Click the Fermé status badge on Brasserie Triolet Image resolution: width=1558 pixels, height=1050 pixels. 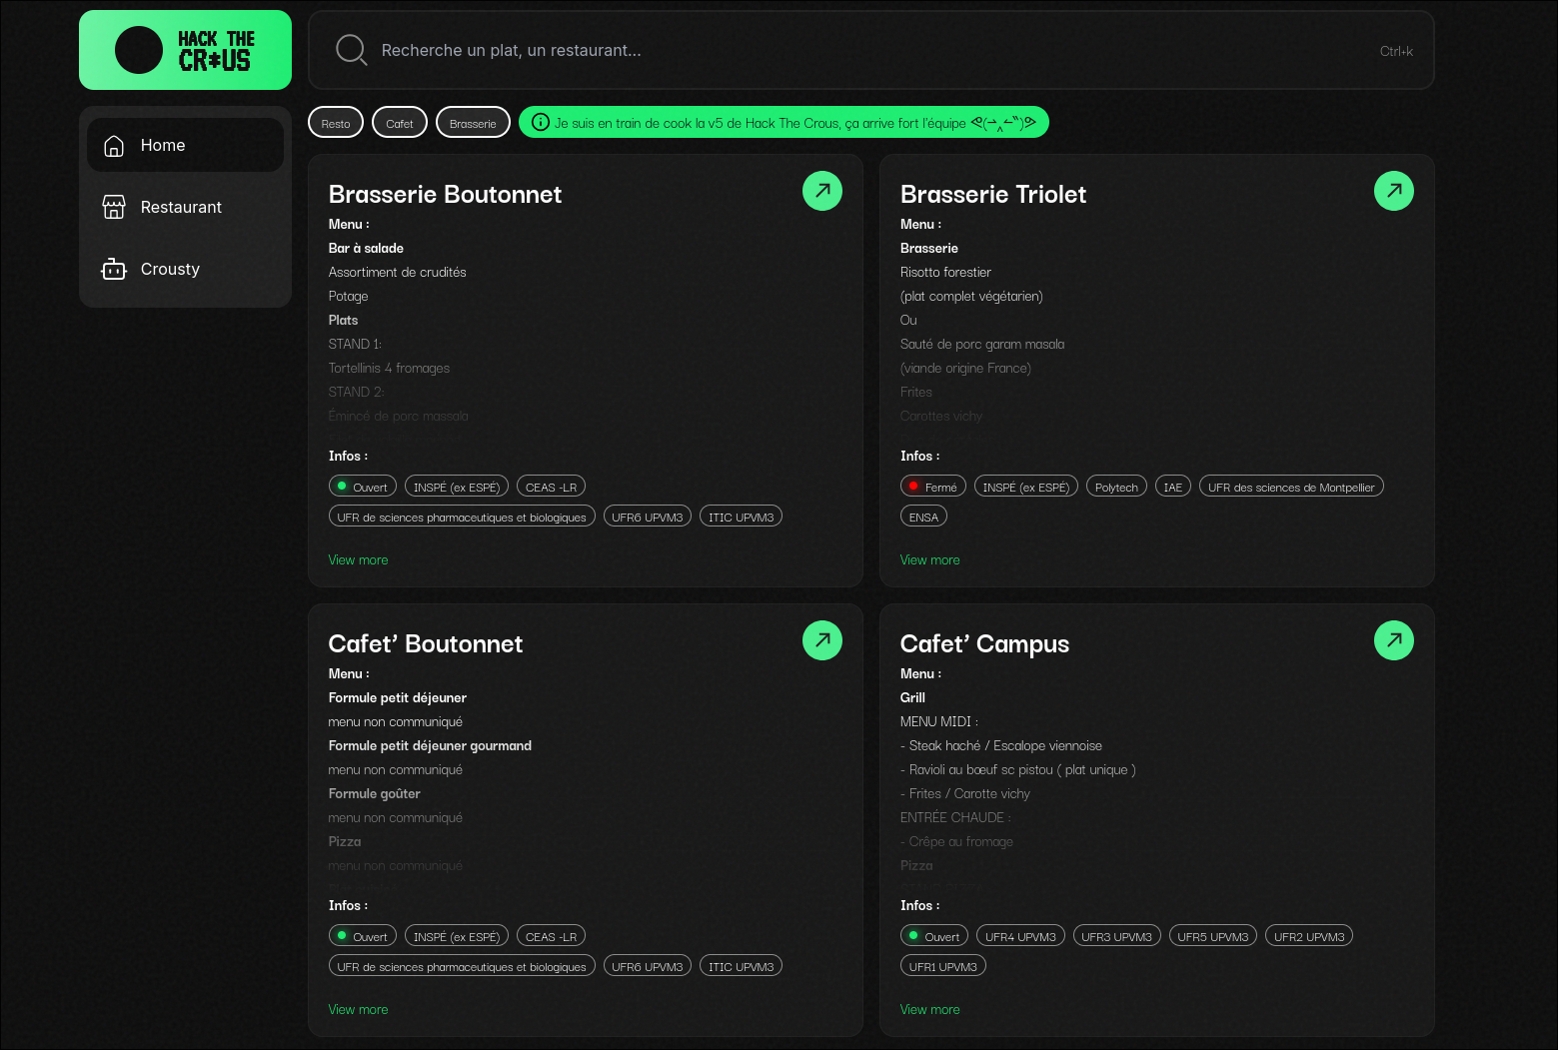click(x=932, y=488)
